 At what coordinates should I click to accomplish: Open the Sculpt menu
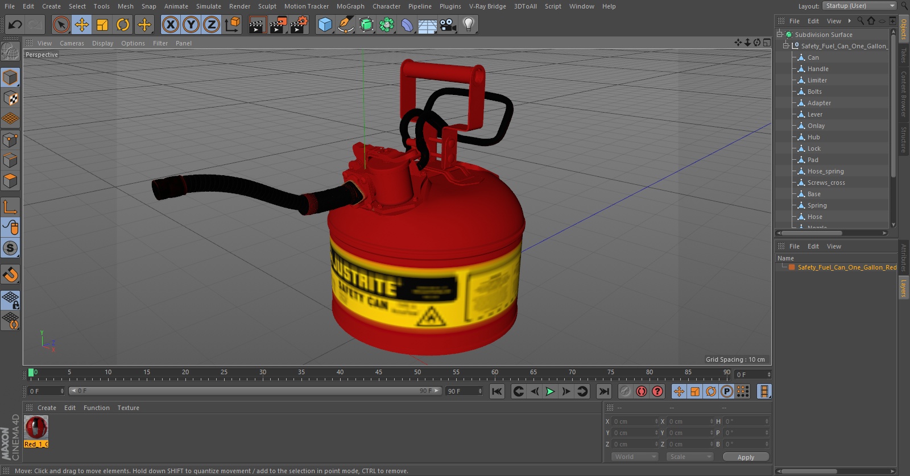[x=267, y=6]
